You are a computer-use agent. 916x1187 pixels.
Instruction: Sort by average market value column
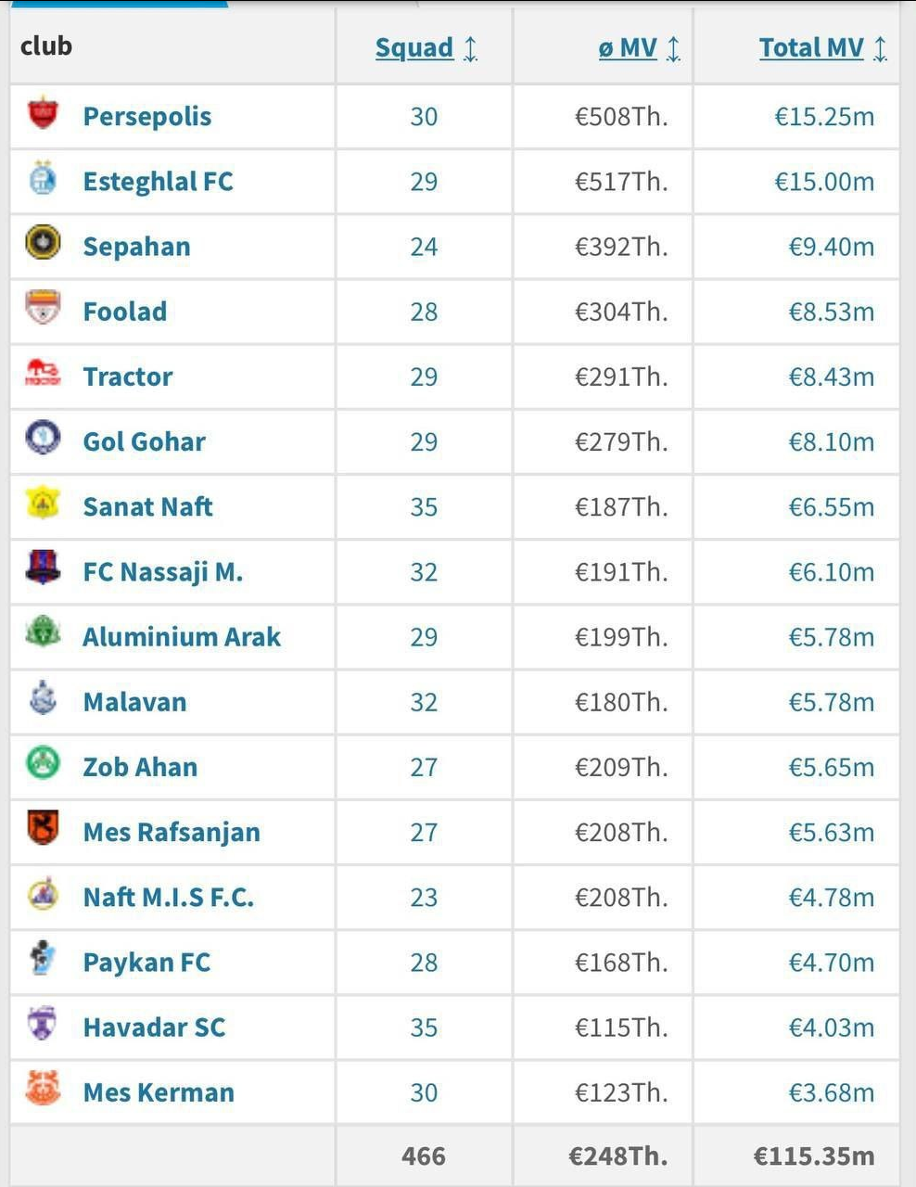pyautogui.click(x=627, y=47)
